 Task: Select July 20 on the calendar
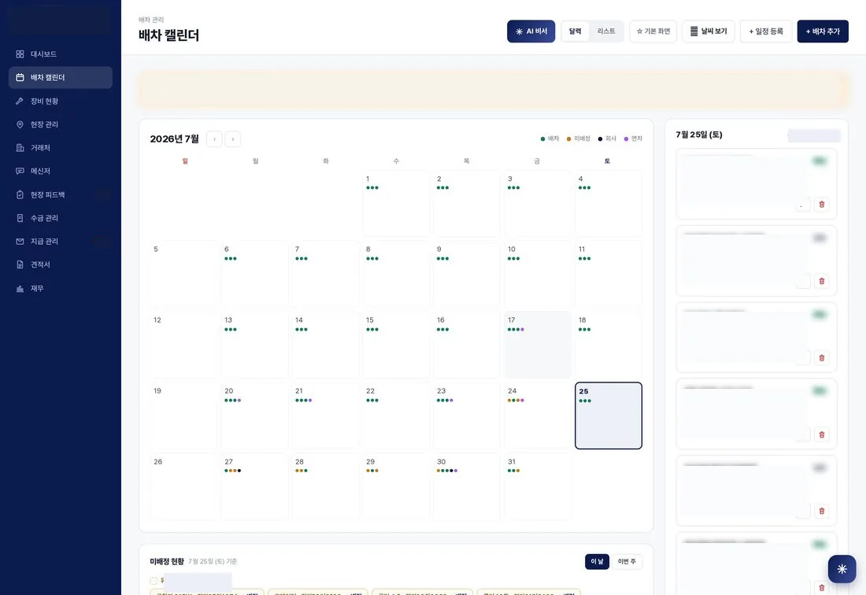pyautogui.click(x=254, y=415)
